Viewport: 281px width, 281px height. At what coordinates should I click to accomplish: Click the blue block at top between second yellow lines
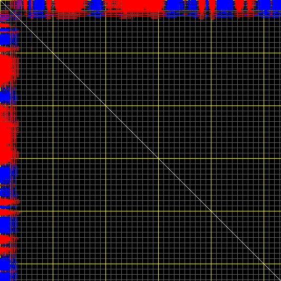pos(96,5)
